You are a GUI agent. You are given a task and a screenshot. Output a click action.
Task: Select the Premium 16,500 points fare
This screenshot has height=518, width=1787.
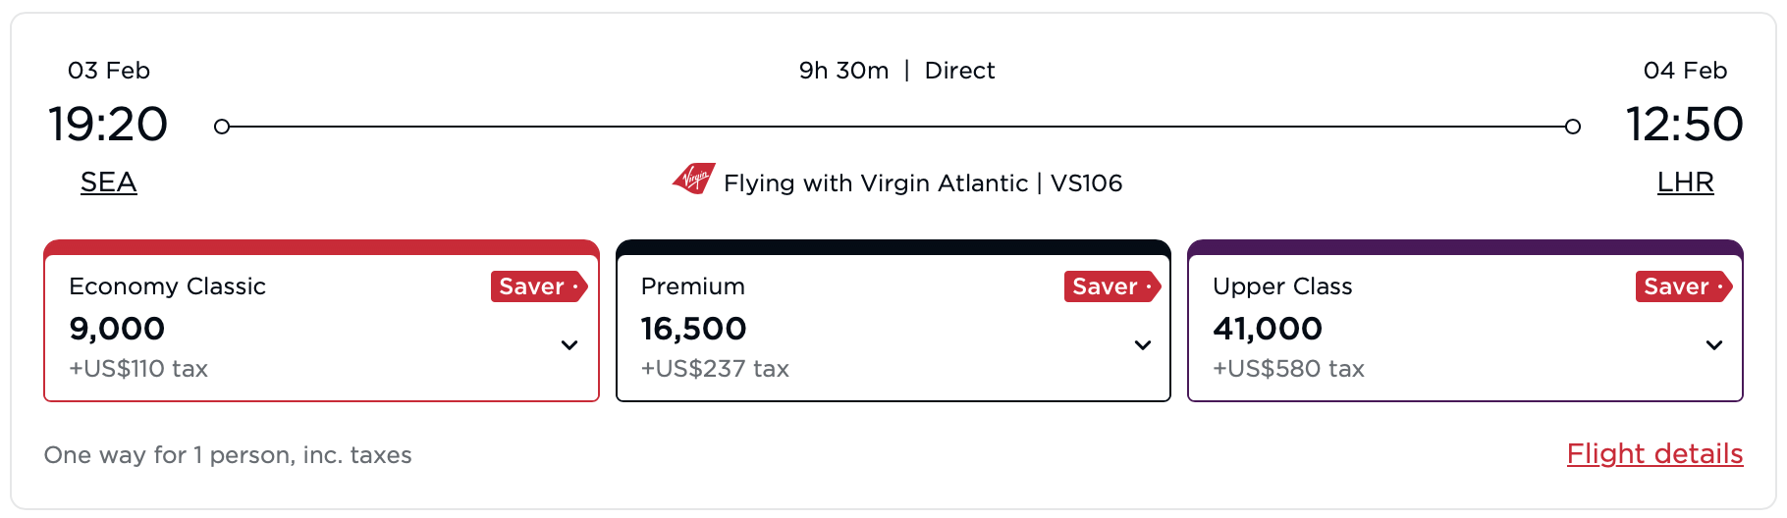(x=693, y=329)
